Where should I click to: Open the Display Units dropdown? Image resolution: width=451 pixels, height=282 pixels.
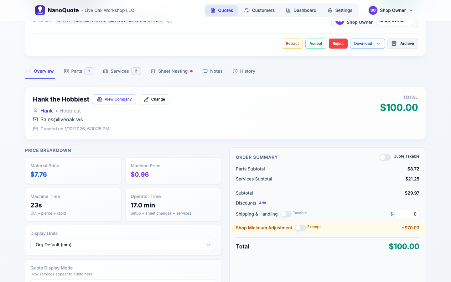(123, 244)
